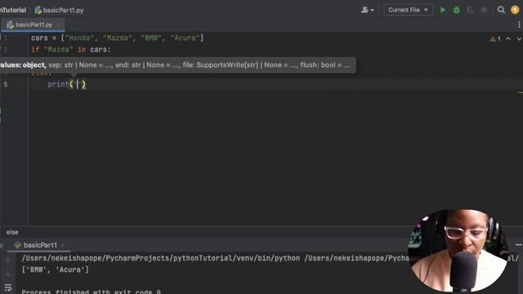Click the Python file icon in breadcrumb

pyautogui.click(x=38, y=11)
